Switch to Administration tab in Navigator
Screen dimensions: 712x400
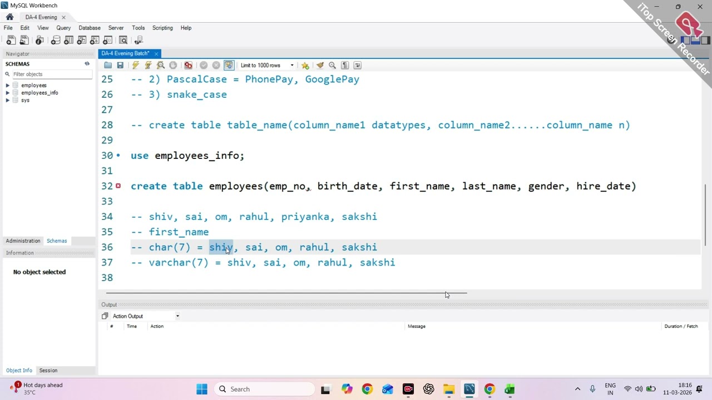(x=23, y=241)
